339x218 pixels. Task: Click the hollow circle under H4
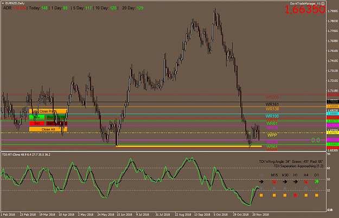point(306,188)
